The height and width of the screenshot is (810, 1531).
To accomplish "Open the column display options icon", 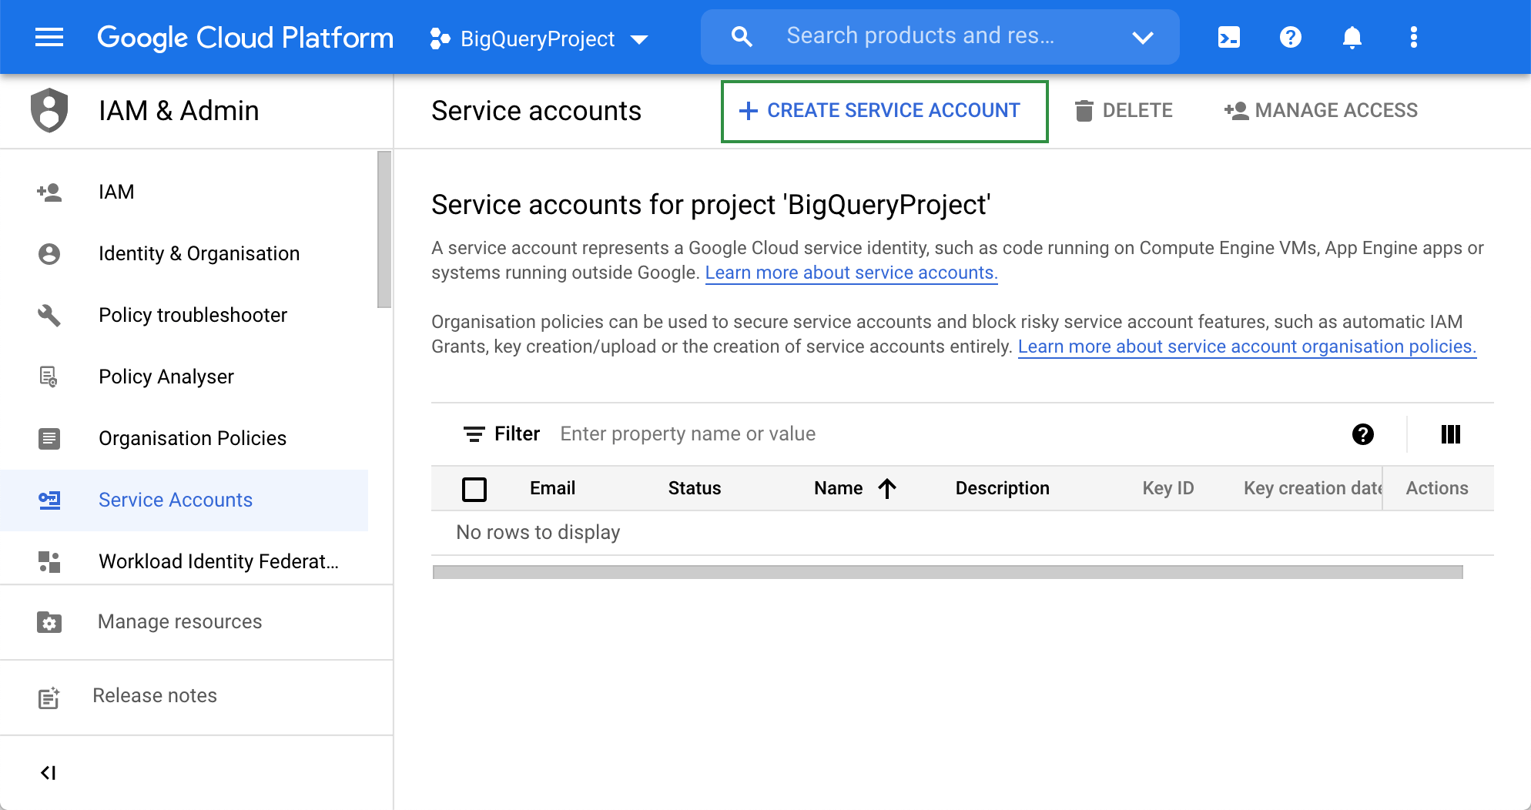I will (1450, 434).
